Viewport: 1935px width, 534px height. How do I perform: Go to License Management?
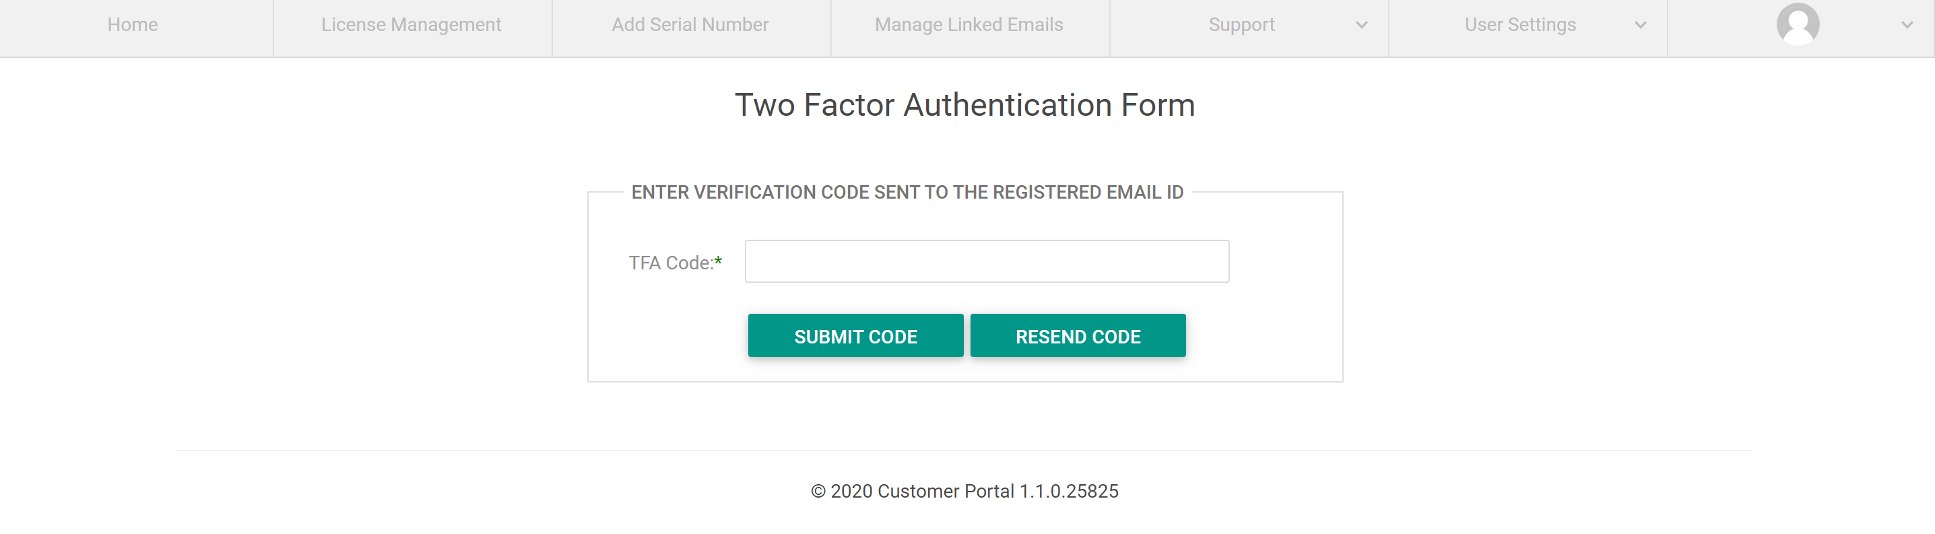(411, 25)
